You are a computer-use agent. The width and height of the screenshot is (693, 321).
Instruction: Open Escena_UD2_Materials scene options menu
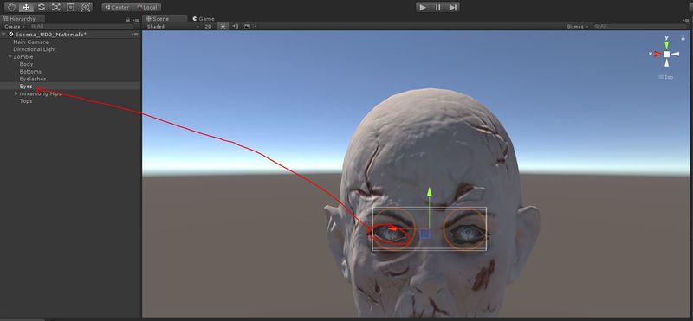point(135,35)
